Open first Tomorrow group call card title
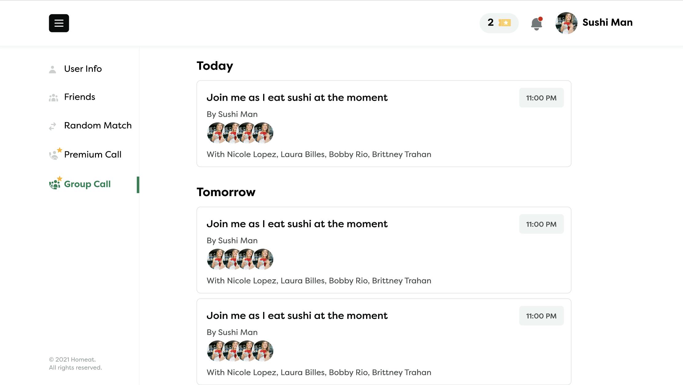Screen dimensions: 683x385 (297, 224)
